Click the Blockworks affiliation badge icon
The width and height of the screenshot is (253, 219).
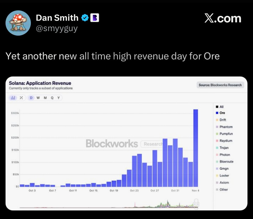(x=94, y=18)
